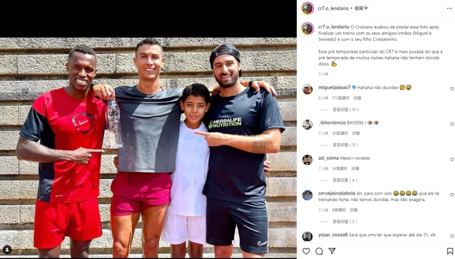The width and height of the screenshot is (455, 259).
Task: Open the cervejeirodabola username link
Action: click(x=337, y=193)
